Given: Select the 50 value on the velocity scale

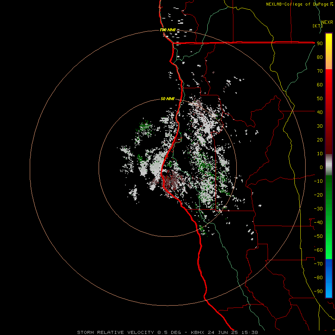Looking at the screenshot, I should click(x=320, y=99).
